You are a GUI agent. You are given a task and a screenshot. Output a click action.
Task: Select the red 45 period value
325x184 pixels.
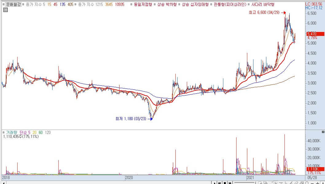click(x=55, y=4)
